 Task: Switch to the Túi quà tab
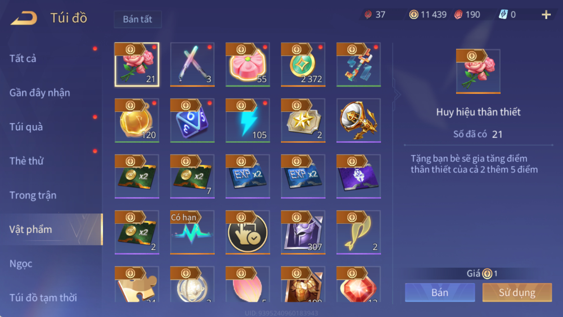(26, 127)
